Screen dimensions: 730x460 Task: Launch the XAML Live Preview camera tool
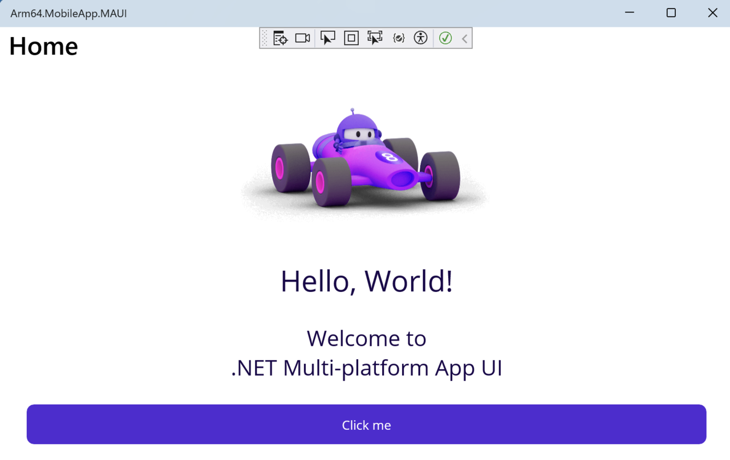(x=302, y=38)
